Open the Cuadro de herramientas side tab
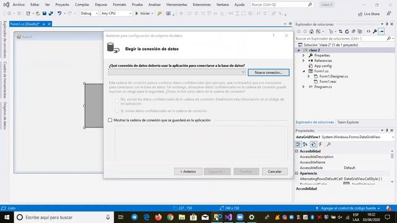The image size is (397, 223). 4,80
